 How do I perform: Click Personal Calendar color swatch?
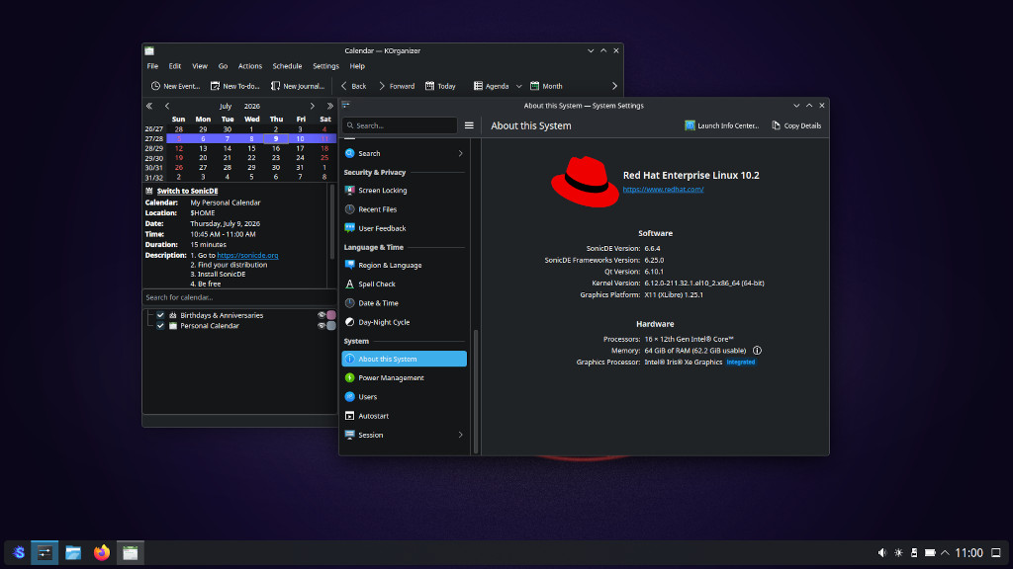point(331,326)
